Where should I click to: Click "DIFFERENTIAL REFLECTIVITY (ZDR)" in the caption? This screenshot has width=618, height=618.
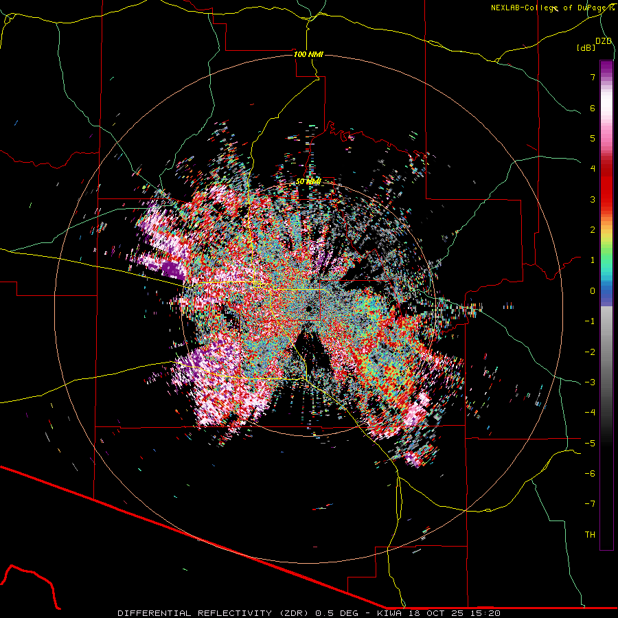point(214,613)
